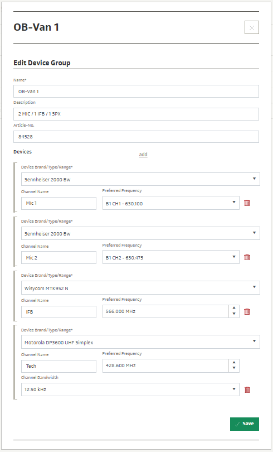
Task: Delete the Mic 1 device entry
Action: coord(247,203)
